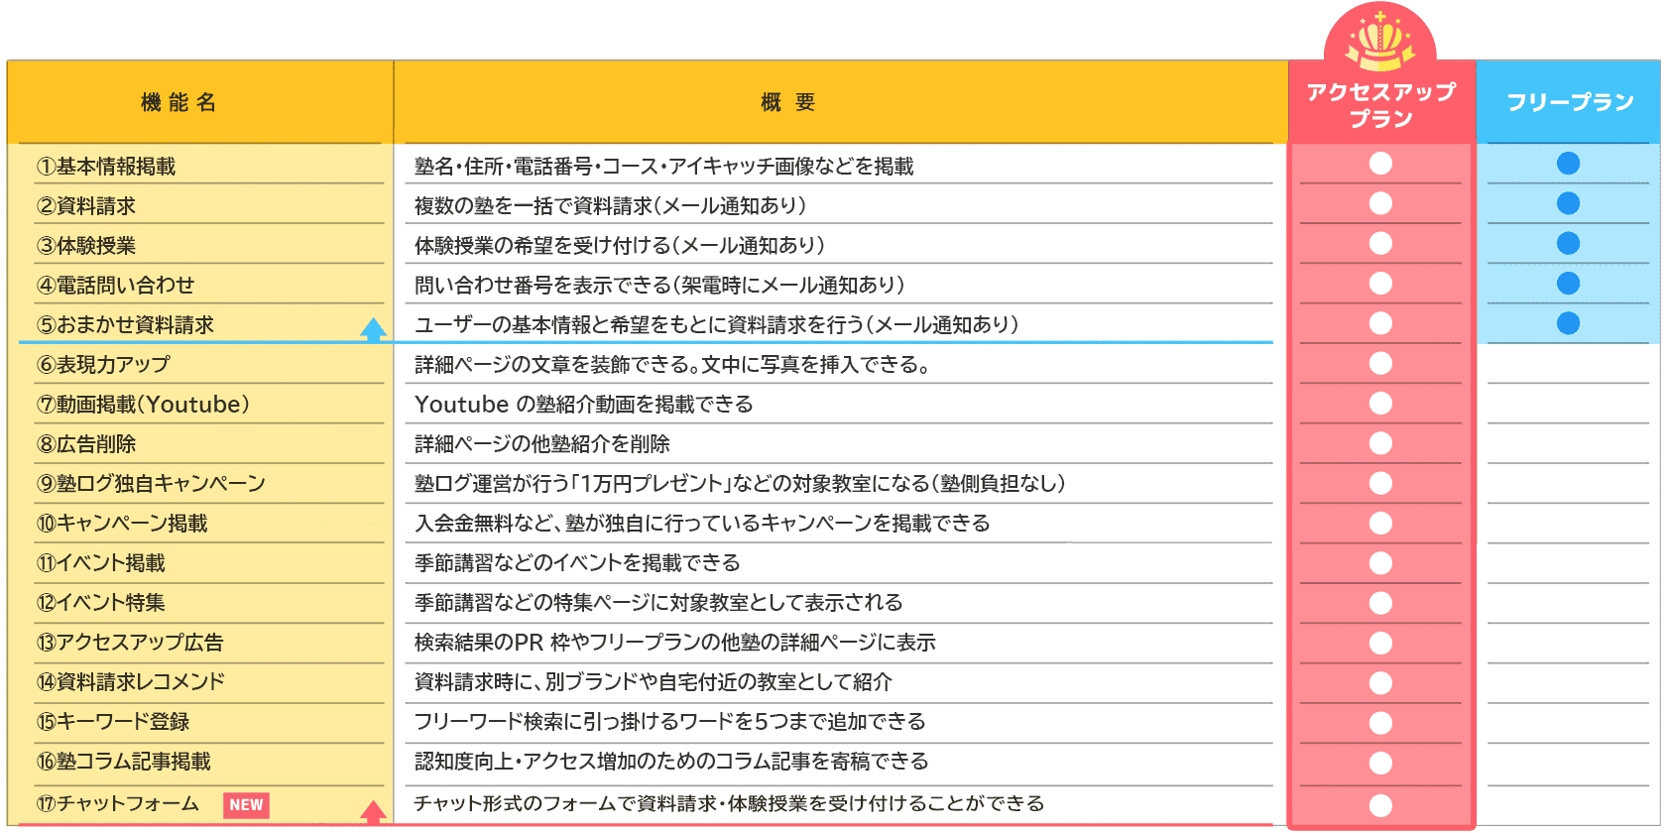Screen dimensions: 1666x833
Task: Click the description 詳細ページの他塾紹介を削除
Action: 542,444
